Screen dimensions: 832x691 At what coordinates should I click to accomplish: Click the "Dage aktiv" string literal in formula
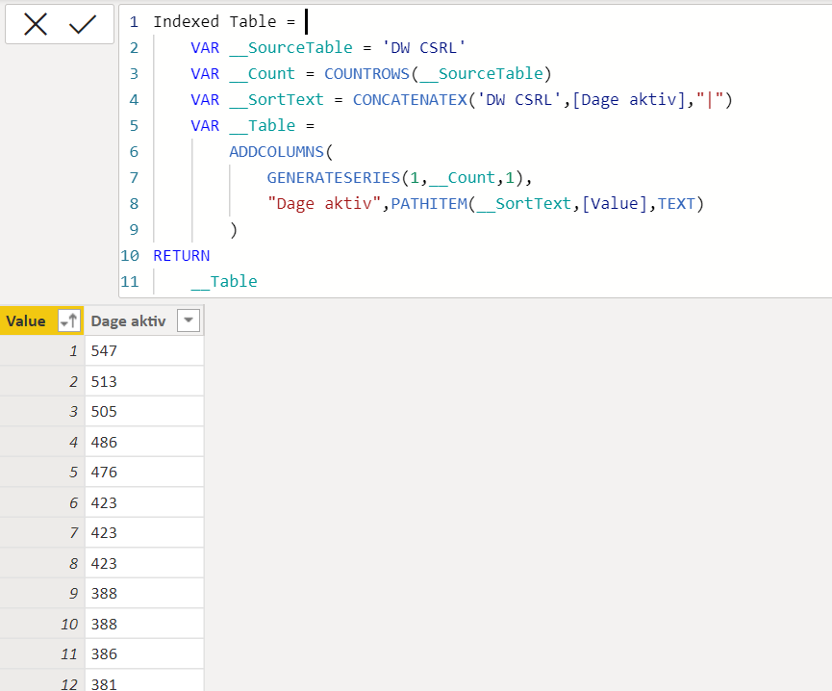click(x=324, y=204)
